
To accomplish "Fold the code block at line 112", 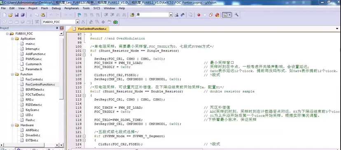I will [x=84, y=95].
